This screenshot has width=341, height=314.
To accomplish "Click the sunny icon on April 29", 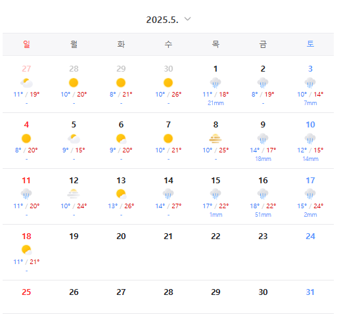I will [121, 83].
